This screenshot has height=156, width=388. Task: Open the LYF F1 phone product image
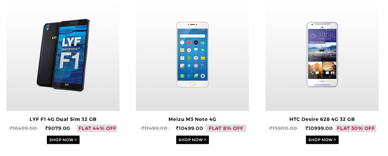tap(63, 57)
